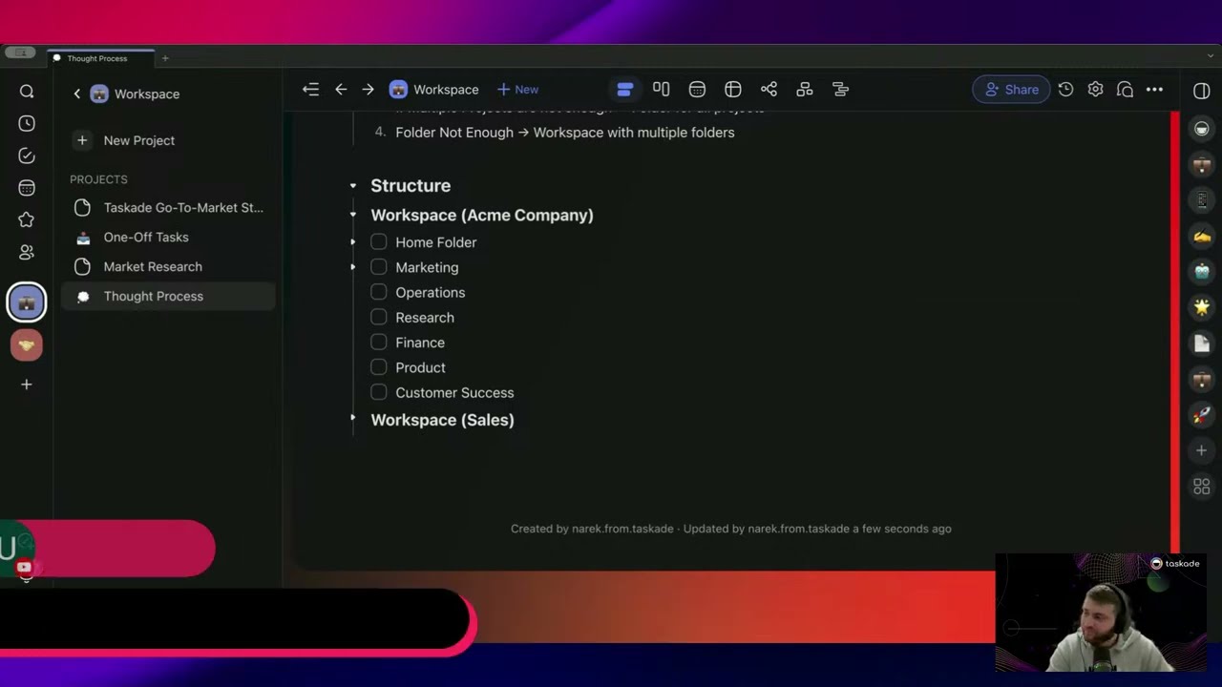Open project settings gear icon
Screen dimensions: 1222x687
[x=1095, y=89]
